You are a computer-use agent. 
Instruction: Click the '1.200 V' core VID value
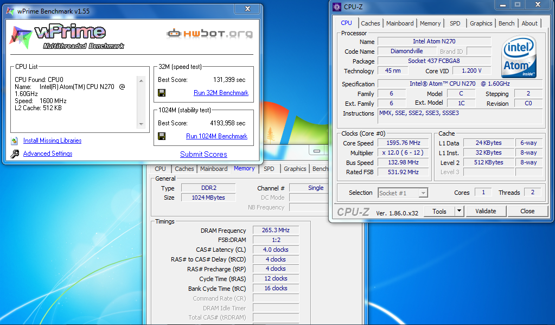(x=471, y=71)
